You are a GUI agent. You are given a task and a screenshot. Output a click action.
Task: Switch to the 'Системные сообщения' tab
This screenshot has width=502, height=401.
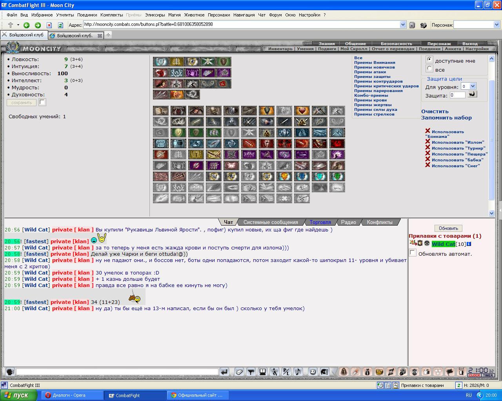[271, 222]
